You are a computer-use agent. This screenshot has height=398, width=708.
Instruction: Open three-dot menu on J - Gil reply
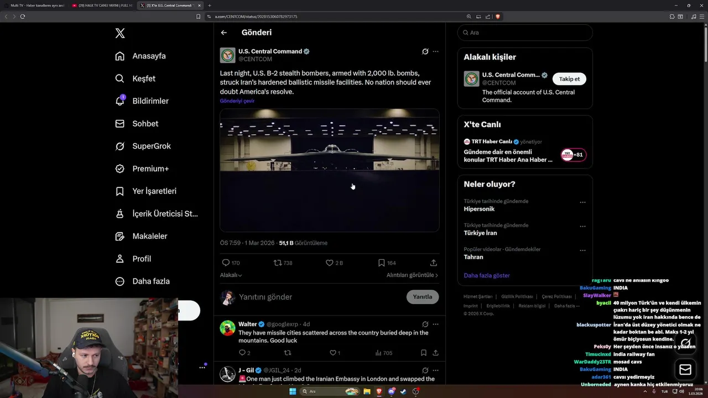(435, 370)
